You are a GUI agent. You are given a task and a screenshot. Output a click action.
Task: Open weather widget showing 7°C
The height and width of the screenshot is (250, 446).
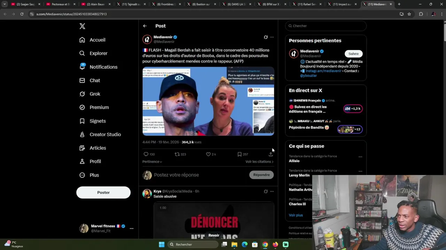point(14,244)
